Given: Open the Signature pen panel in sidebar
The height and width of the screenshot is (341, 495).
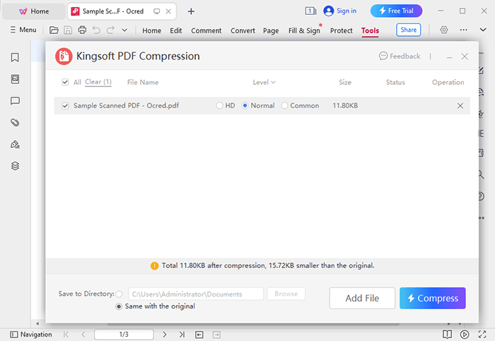Looking at the screenshot, I should pos(15,144).
